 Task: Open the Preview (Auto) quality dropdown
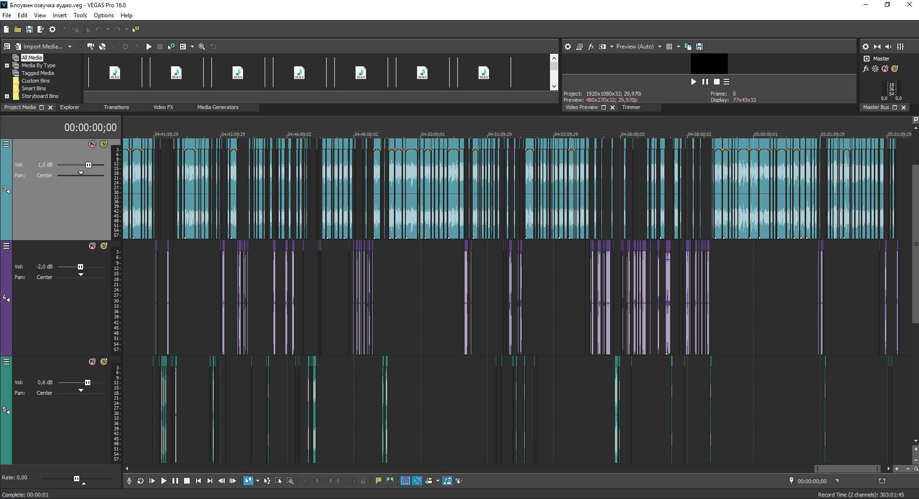[x=660, y=47]
